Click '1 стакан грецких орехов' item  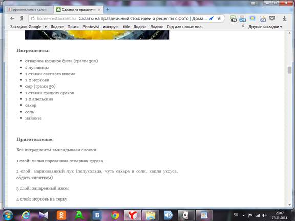pos(50,93)
